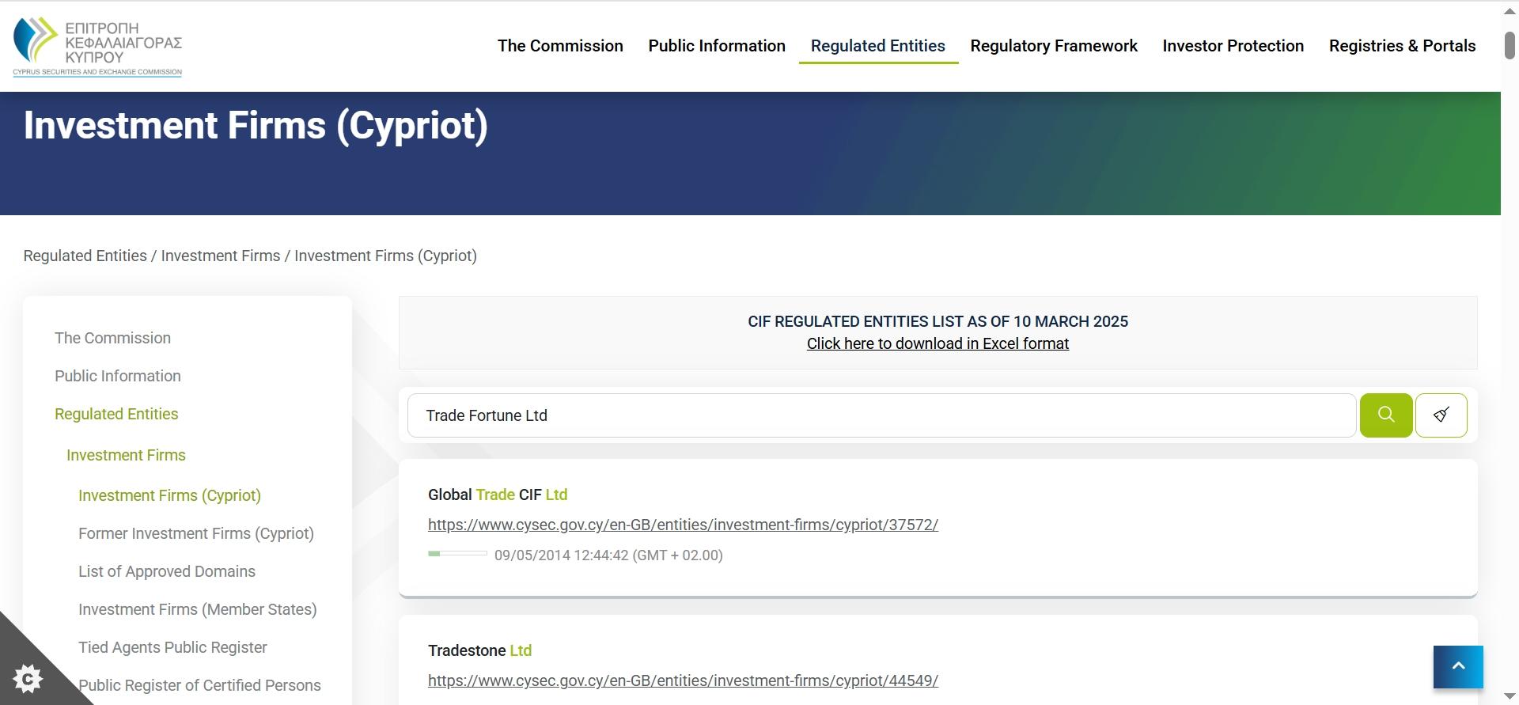Open Former Investment Firms (Cypriot) sidebar item
1519x705 pixels.
(196, 533)
